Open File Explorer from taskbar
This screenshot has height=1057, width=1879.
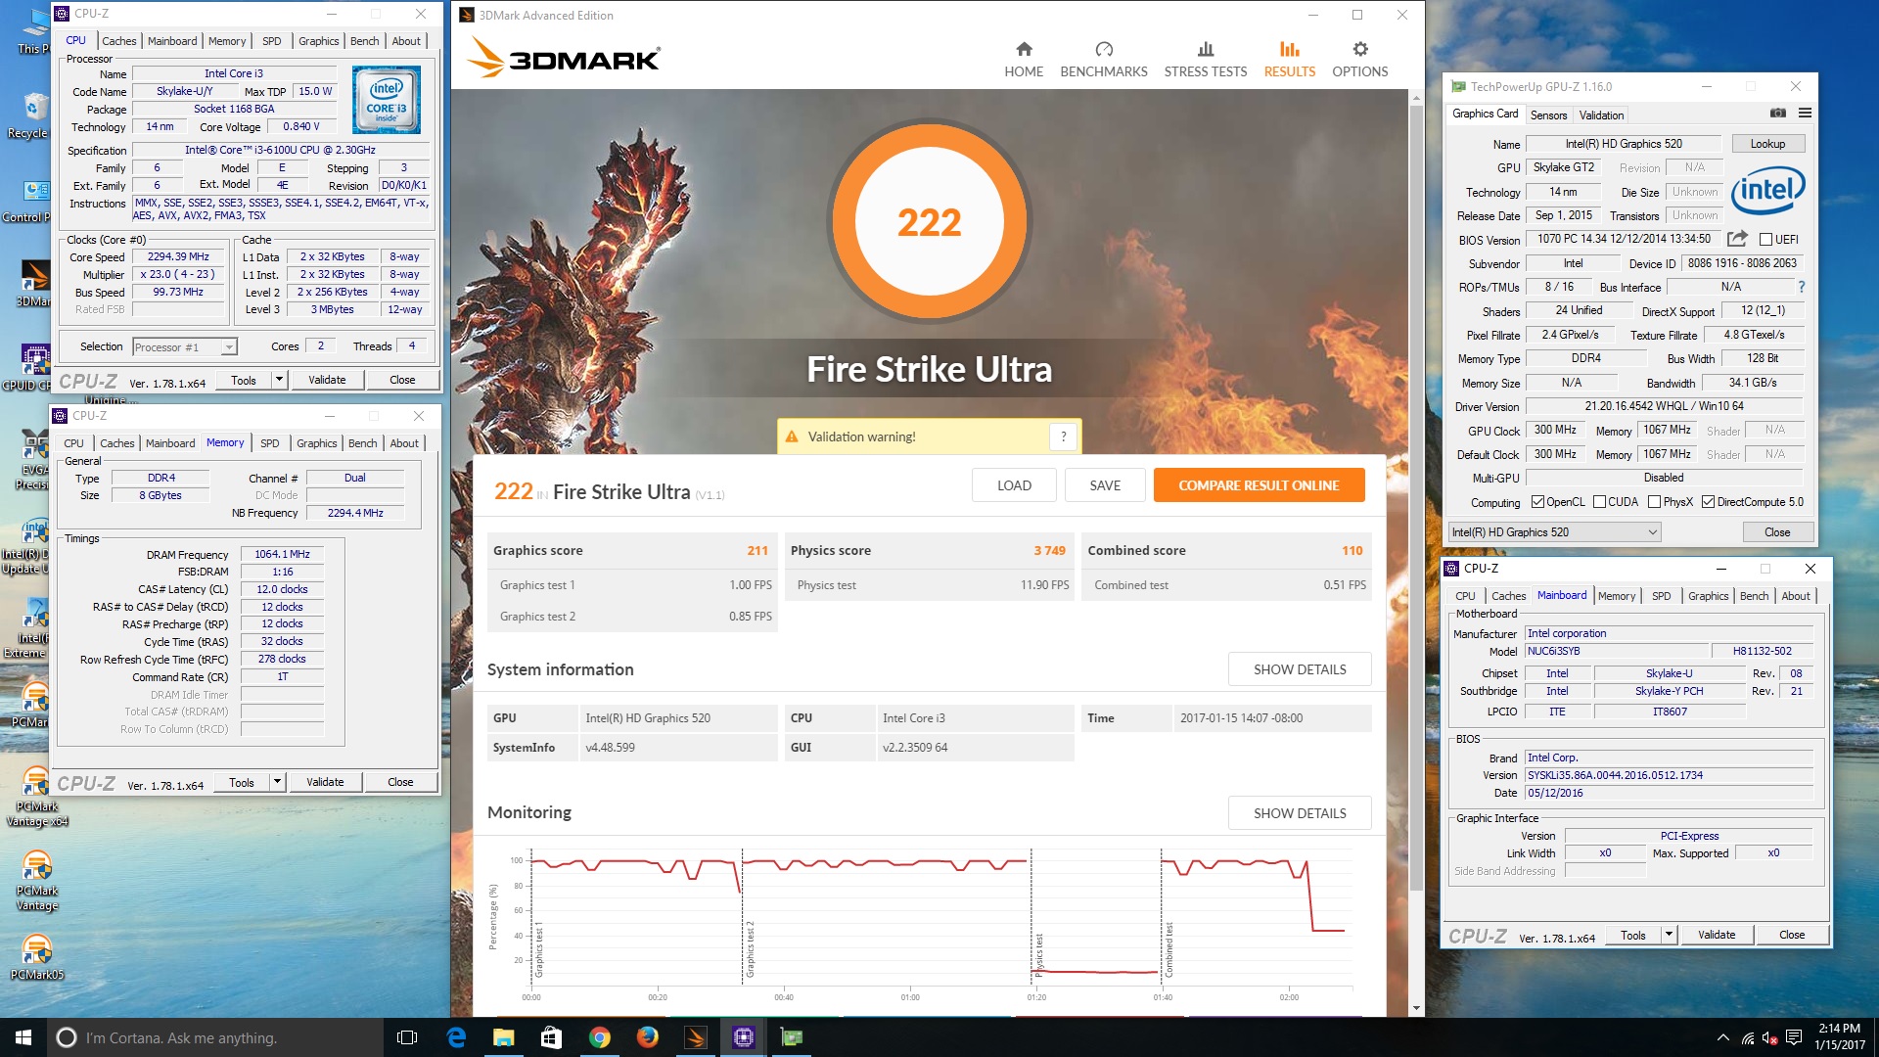point(503,1037)
